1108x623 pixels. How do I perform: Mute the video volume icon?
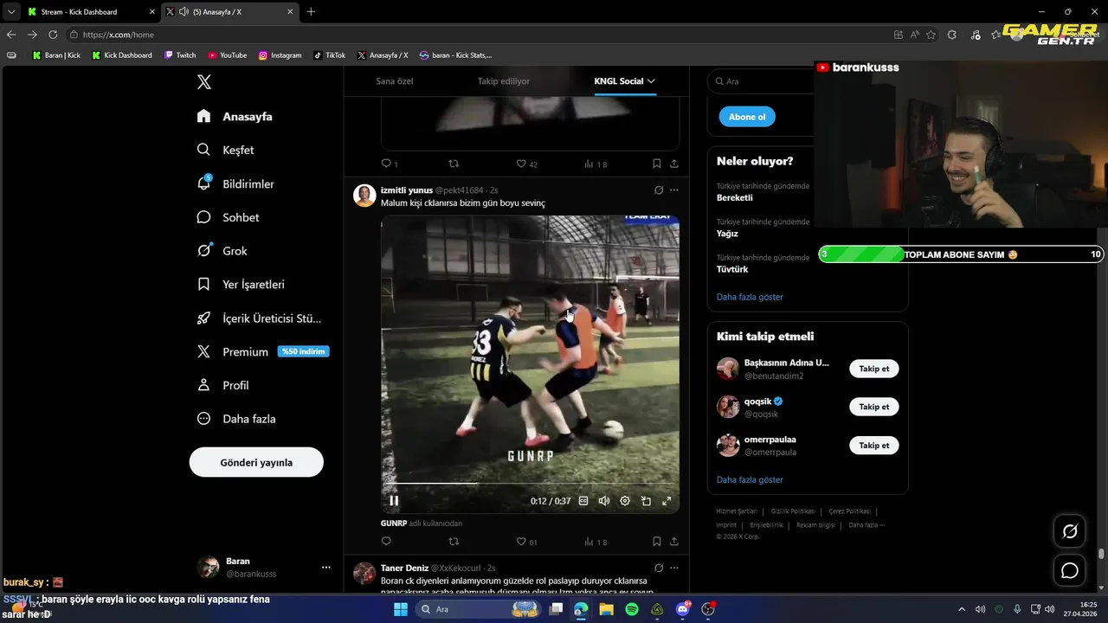click(604, 500)
